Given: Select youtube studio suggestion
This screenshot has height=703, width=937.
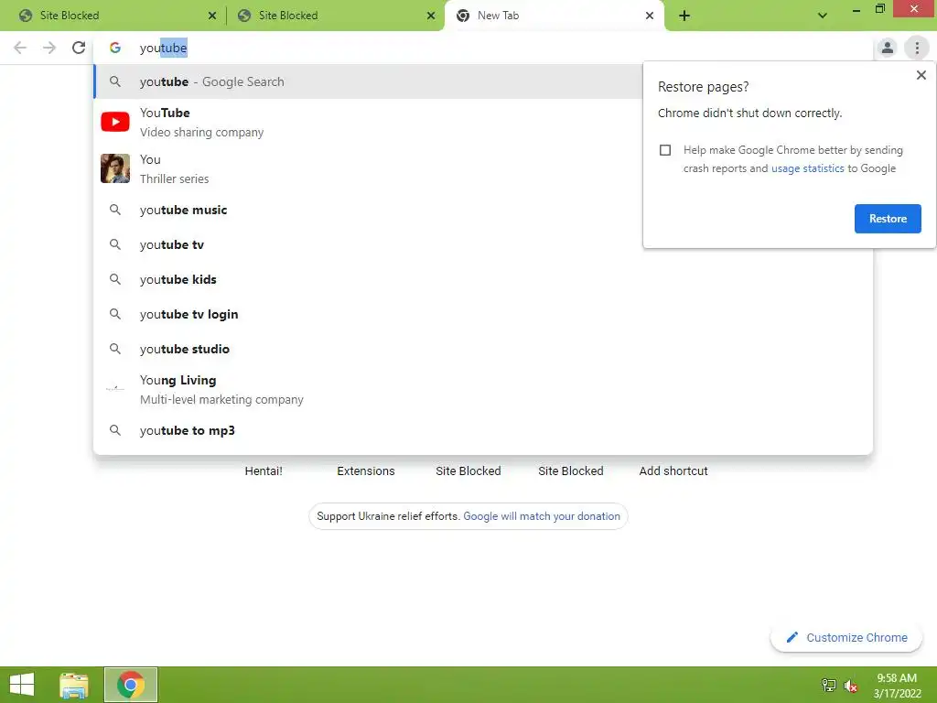Looking at the screenshot, I should [483, 349].
